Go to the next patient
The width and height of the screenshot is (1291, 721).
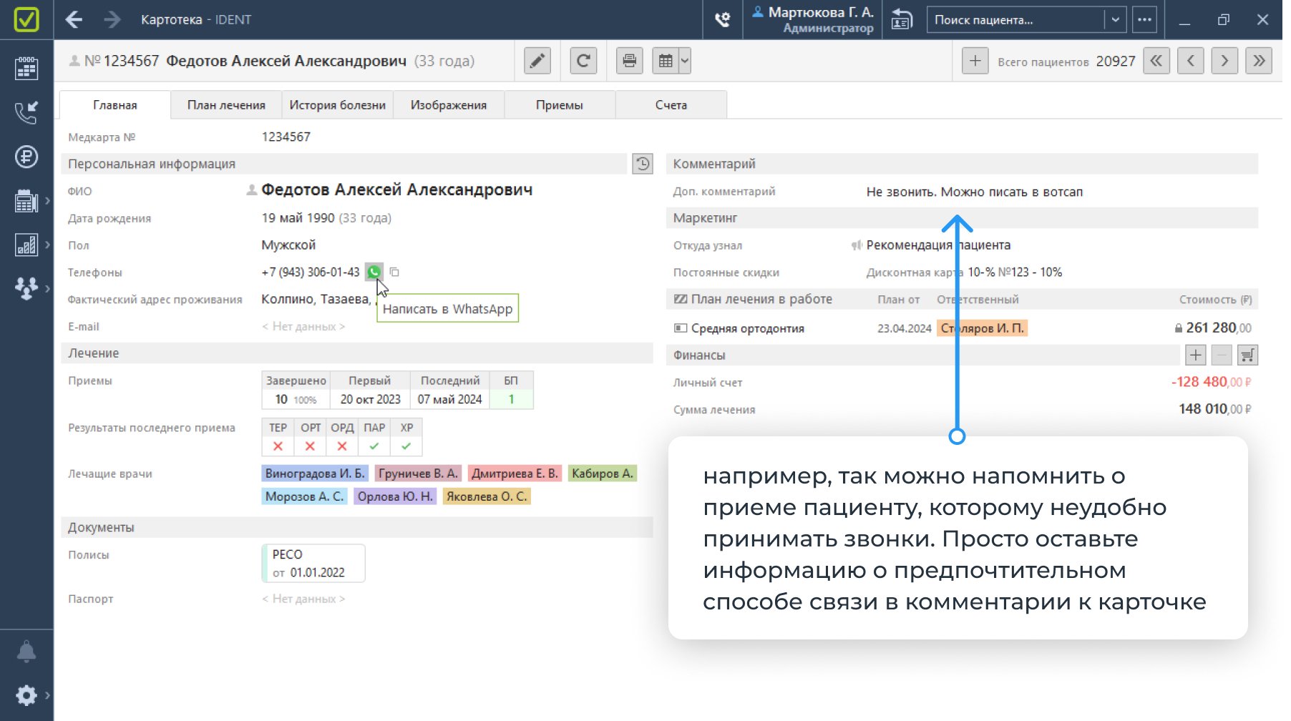pyautogui.click(x=1224, y=61)
